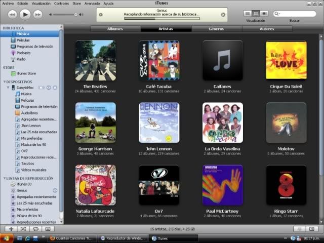This screenshot has height=243, width=324.
Task: Open the George Harrison artwork
Action: pos(96,123)
